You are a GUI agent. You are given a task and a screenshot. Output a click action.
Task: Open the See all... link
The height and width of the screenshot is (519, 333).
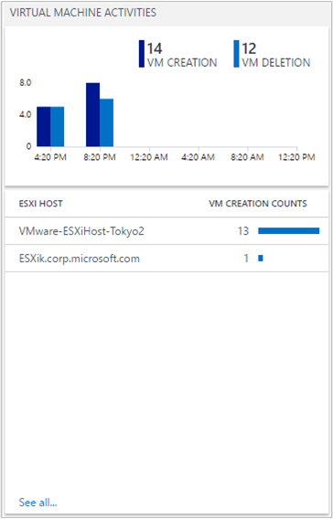38,503
